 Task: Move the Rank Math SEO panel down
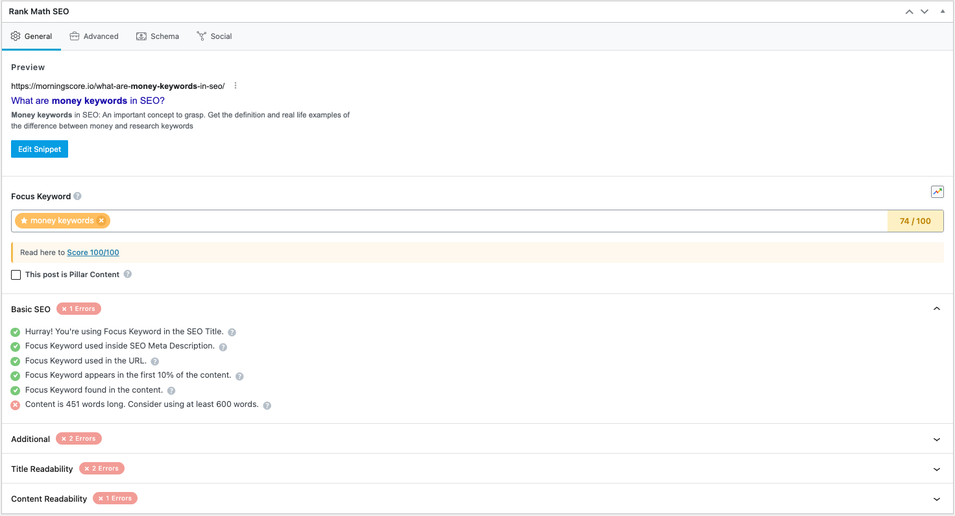[x=925, y=12]
